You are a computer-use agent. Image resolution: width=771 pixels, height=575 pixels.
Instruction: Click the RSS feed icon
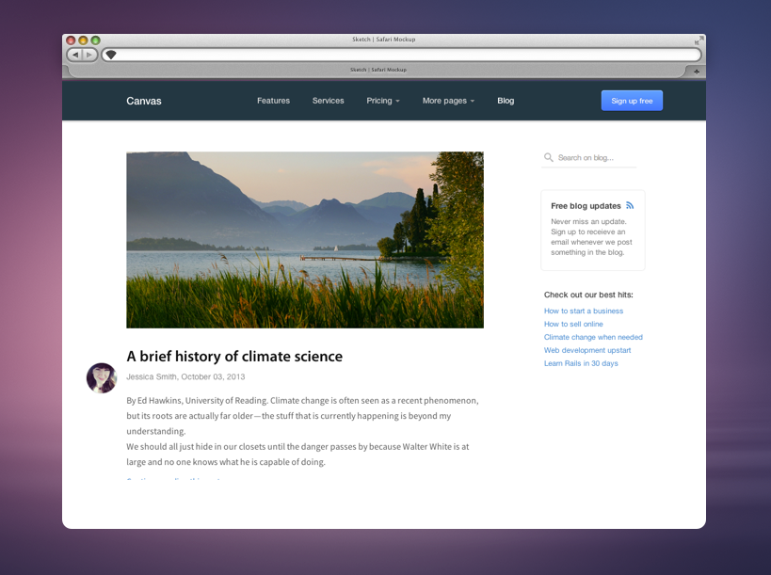point(630,205)
